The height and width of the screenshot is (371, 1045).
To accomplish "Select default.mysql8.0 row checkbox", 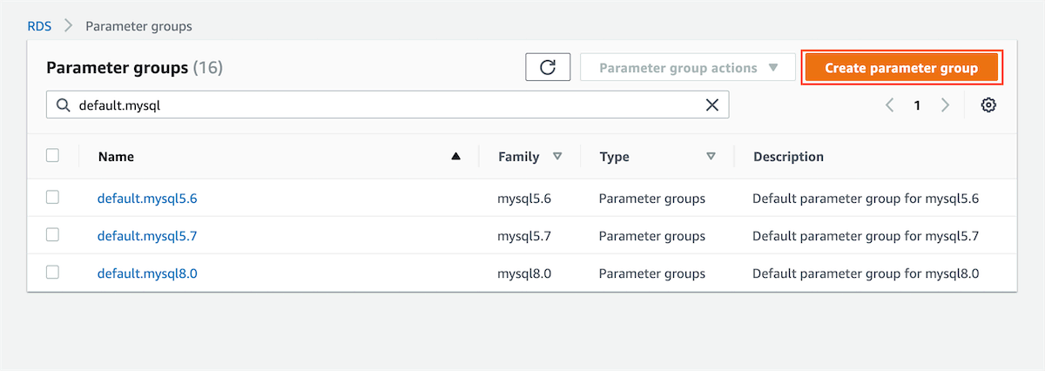I will [52, 273].
